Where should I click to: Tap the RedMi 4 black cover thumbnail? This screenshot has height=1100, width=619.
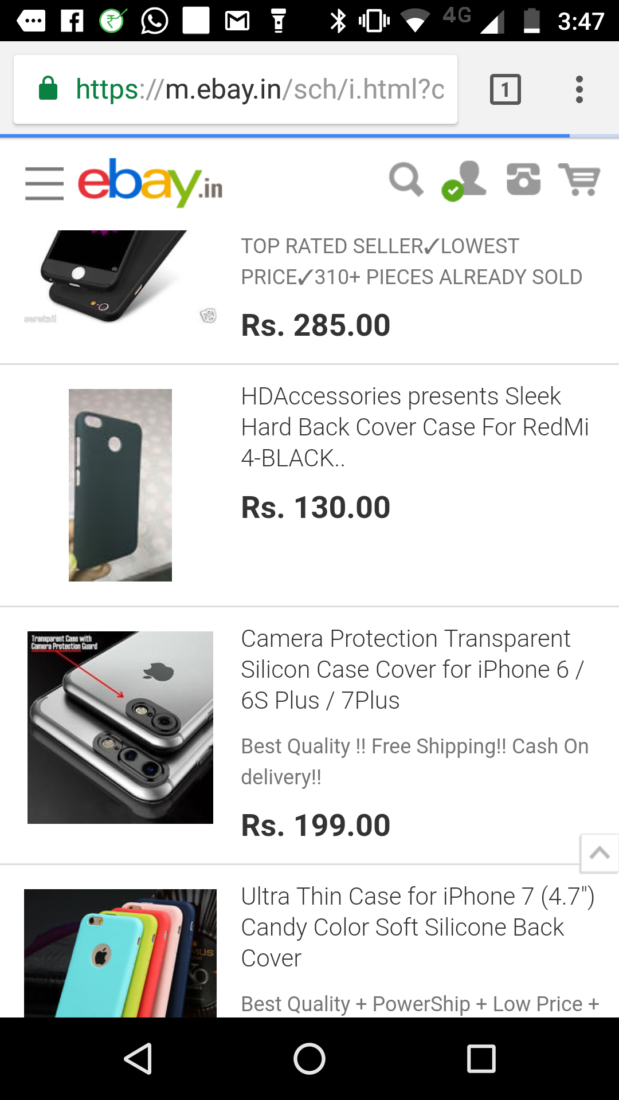[x=120, y=485]
